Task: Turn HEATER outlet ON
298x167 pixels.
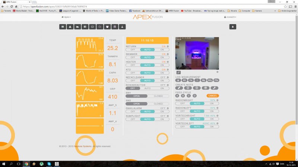Action: [162, 65]
